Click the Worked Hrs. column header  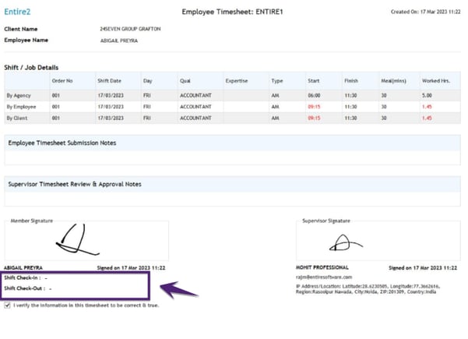[438, 80]
